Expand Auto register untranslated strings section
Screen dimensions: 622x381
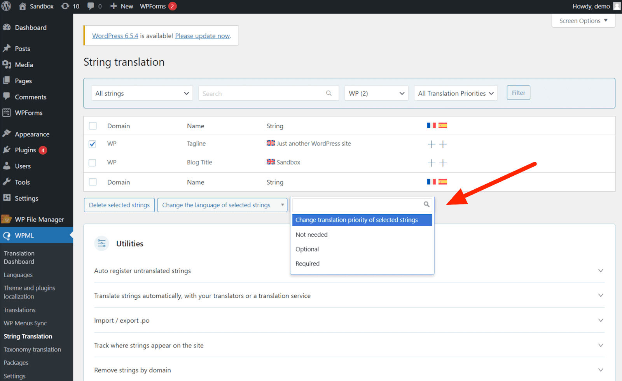[349, 271]
